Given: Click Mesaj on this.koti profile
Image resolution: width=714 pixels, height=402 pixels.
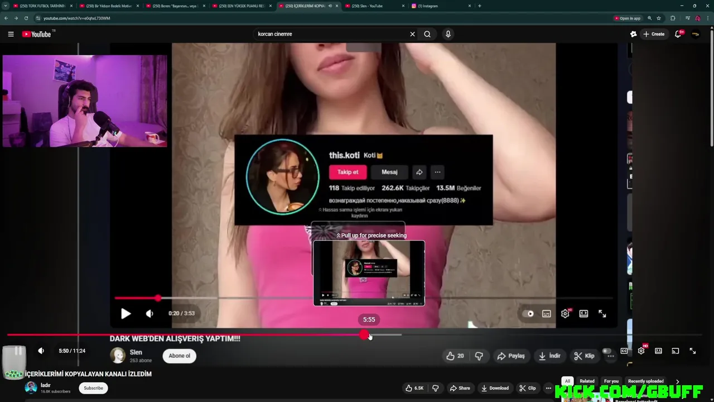Looking at the screenshot, I should 389,172.
